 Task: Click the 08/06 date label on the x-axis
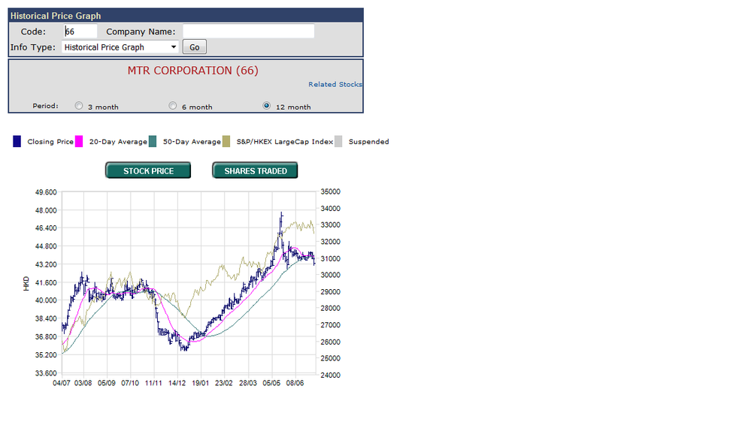295,383
